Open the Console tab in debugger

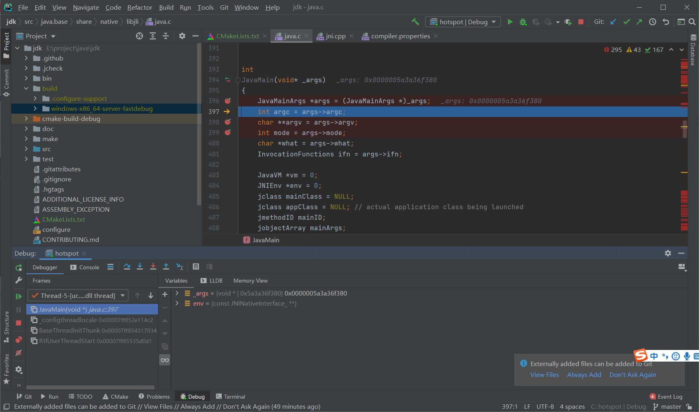pyautogui.click(x=85, y=267)
